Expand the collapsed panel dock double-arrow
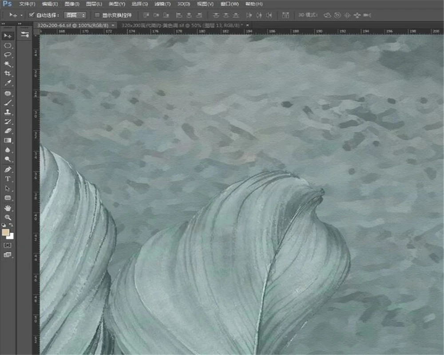 pyautogui.click(x=20, y=24)
